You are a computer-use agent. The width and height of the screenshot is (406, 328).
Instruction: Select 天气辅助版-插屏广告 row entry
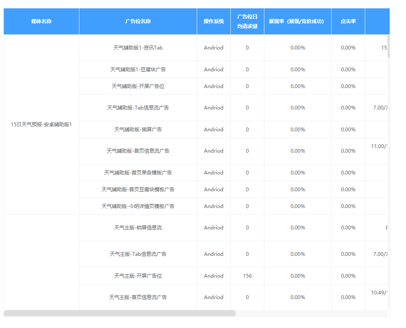(137, 129)
